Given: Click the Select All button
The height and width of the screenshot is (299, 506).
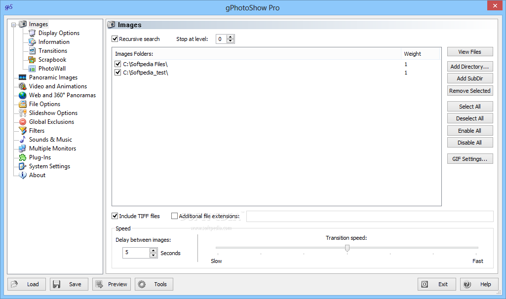Looking at the screenshot, I should (x=470, y=107).
